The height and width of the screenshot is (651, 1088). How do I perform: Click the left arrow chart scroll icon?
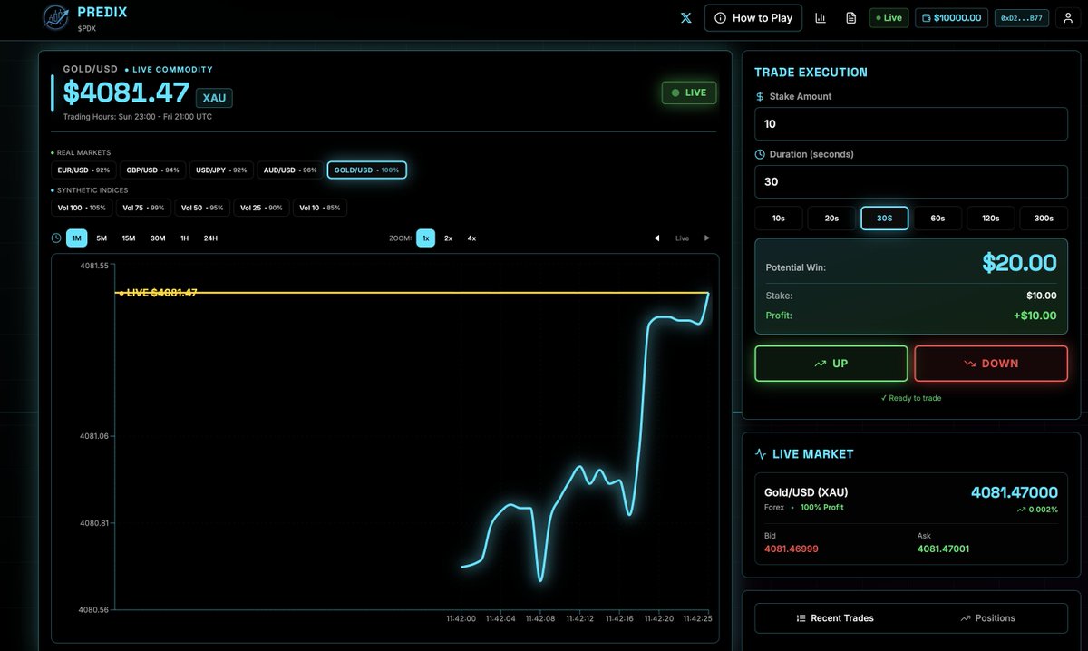pos(656,238)
